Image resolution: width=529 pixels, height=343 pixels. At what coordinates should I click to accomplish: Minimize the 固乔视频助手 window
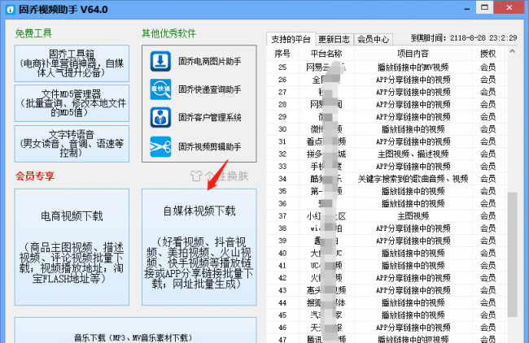pos(467,7)
